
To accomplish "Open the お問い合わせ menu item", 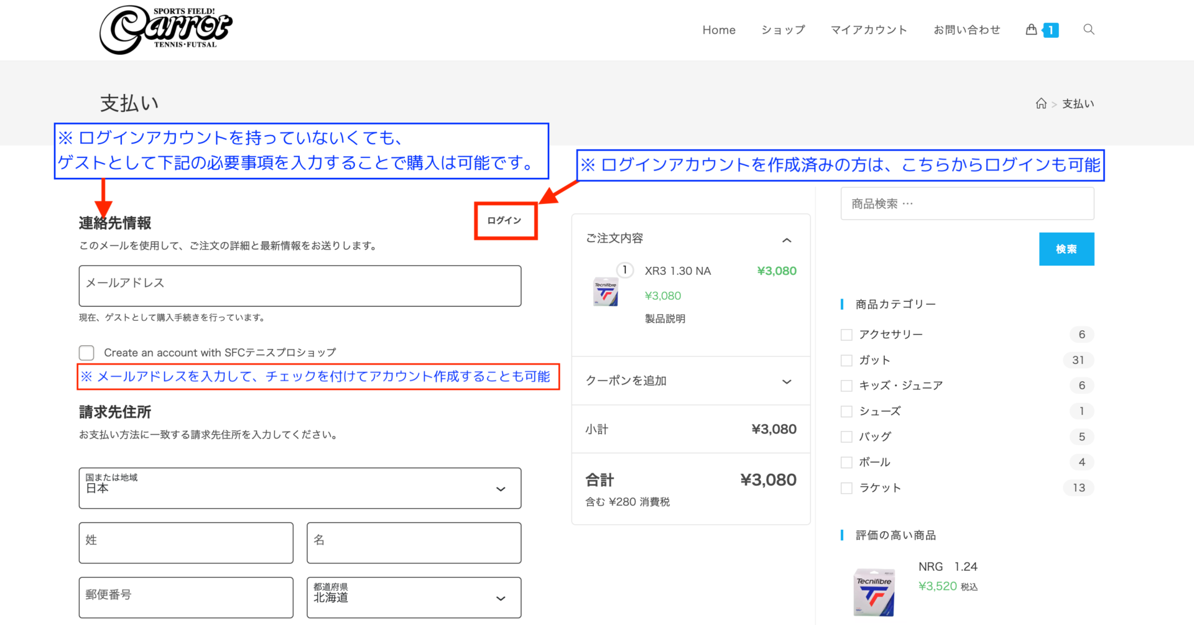I will click(x=966, y=30).
